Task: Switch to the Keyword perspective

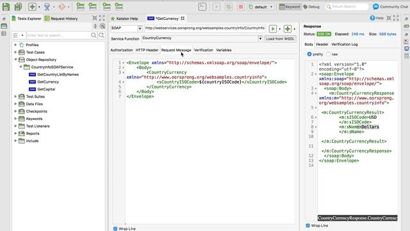Action: (290, 7)
